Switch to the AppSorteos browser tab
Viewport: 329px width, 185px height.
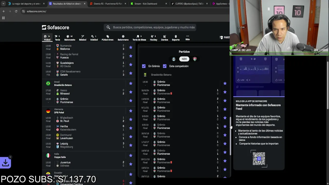point(221,4)
